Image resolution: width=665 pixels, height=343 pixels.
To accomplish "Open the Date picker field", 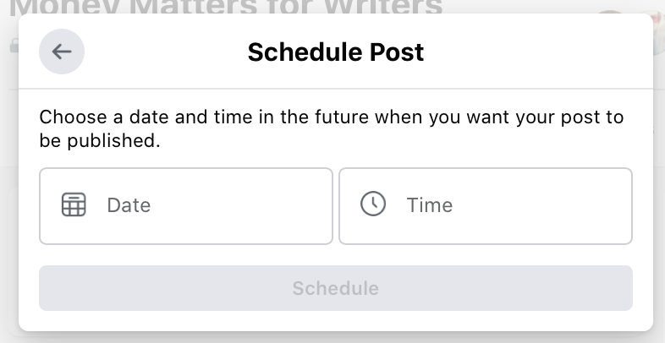I will point(186,206).
